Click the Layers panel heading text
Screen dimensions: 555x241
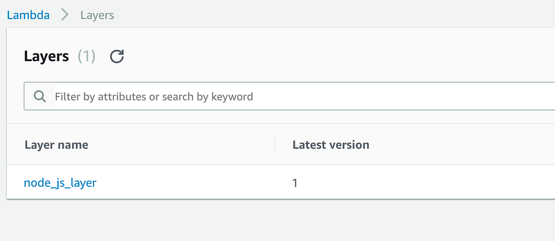(46, 56)
